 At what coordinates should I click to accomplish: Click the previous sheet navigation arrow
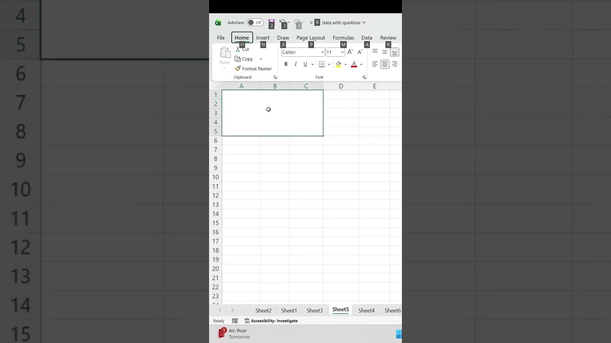pos(220,310)
